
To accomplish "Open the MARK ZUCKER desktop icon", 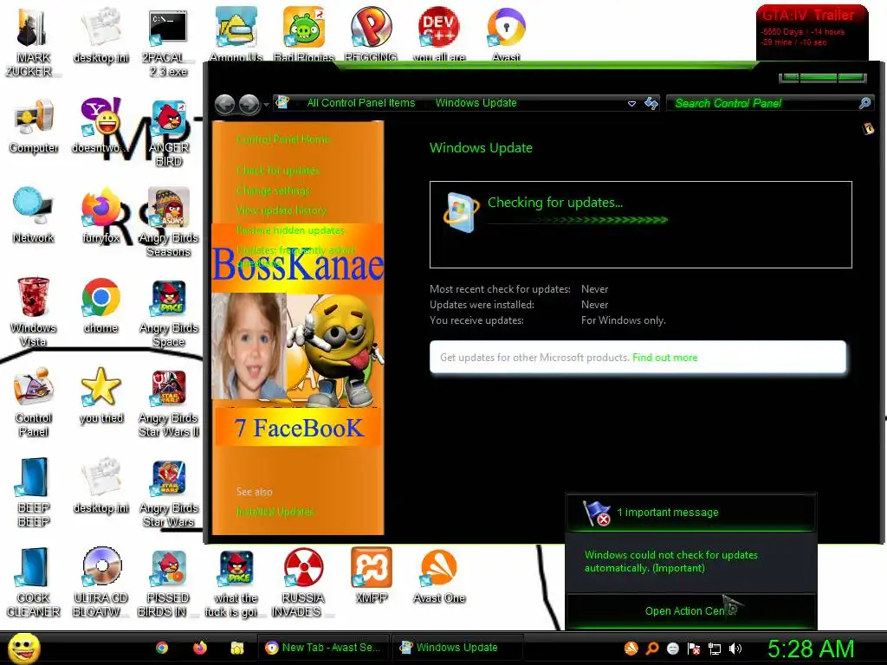I will click(x=33, y=42).
